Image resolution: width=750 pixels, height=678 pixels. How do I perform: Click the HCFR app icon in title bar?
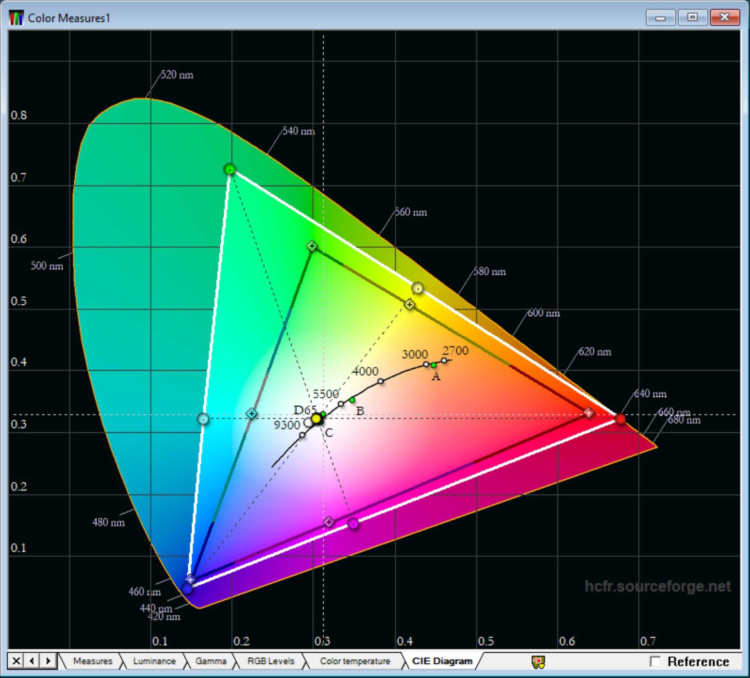(16, 18)
